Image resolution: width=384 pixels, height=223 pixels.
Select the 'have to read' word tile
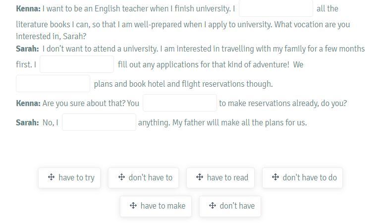(x=220, y=178)
